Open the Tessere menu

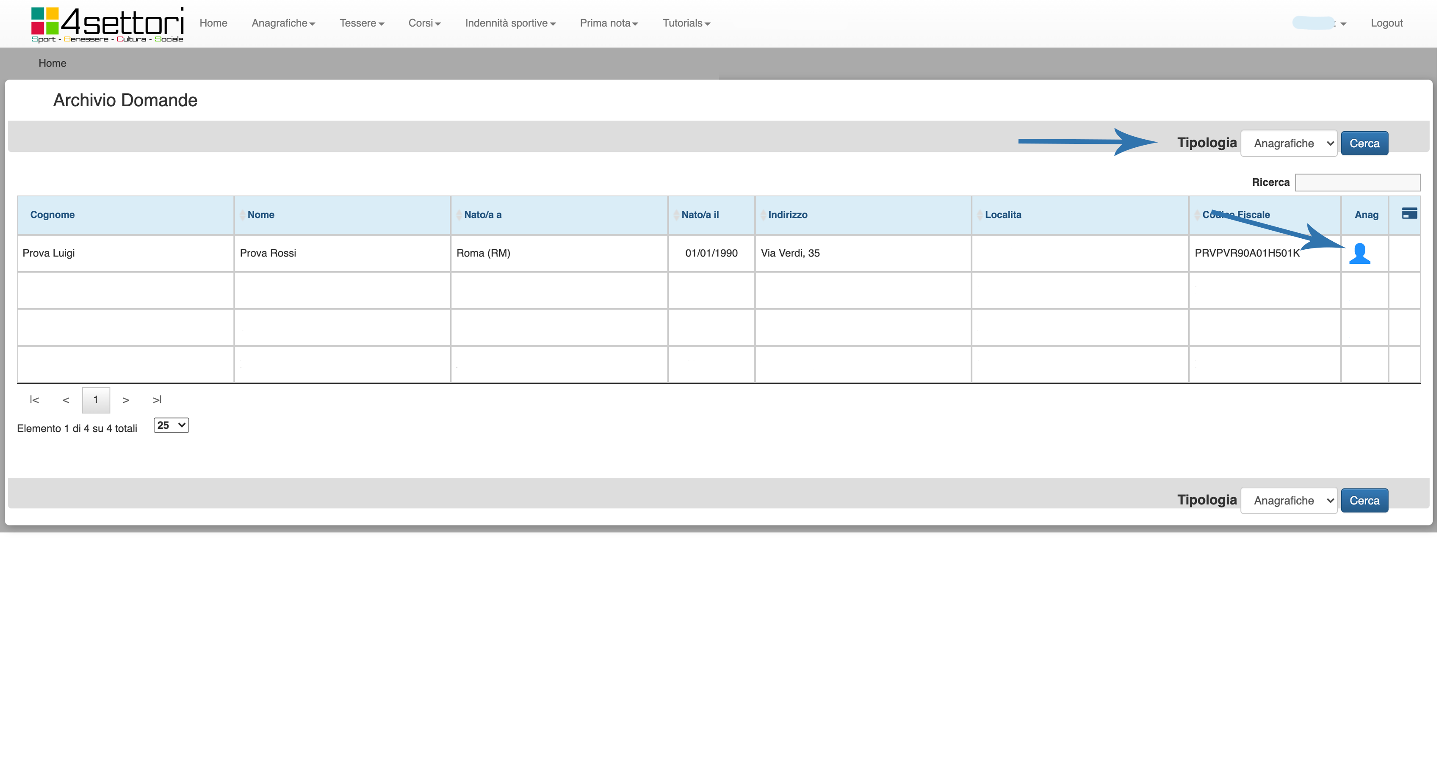[x=361, y=23]
